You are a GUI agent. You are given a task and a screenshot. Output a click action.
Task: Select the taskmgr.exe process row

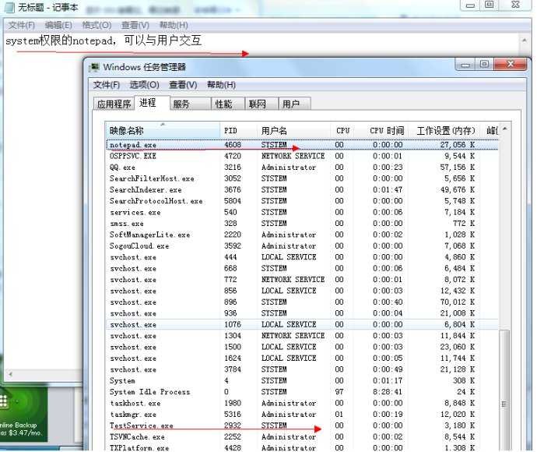click(x=302, y=415)
